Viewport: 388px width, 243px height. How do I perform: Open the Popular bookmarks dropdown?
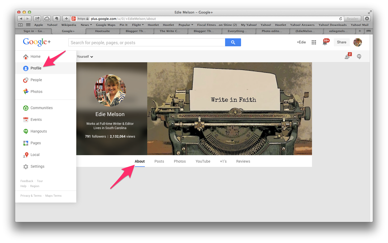(186, 25)
